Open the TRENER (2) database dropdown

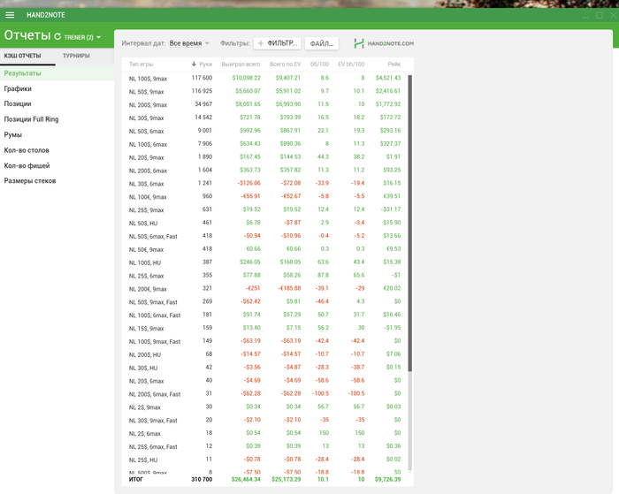(82, 37)
